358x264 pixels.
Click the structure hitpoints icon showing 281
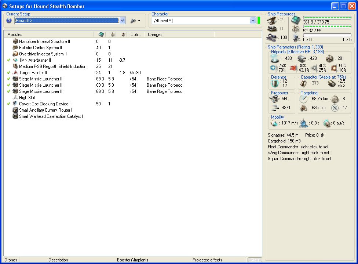pyautogui.click(x=329, y=59)
